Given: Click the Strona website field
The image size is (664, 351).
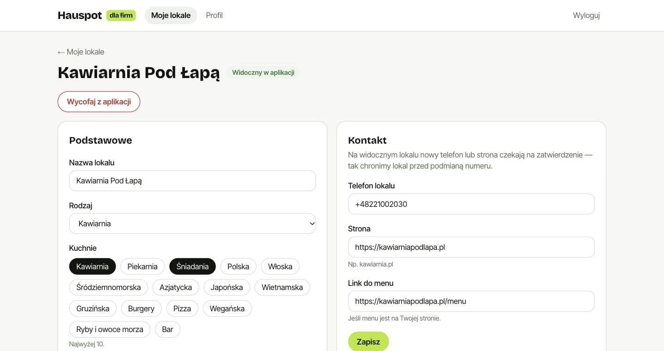Looking at the screenshot, I should [471, 247].
